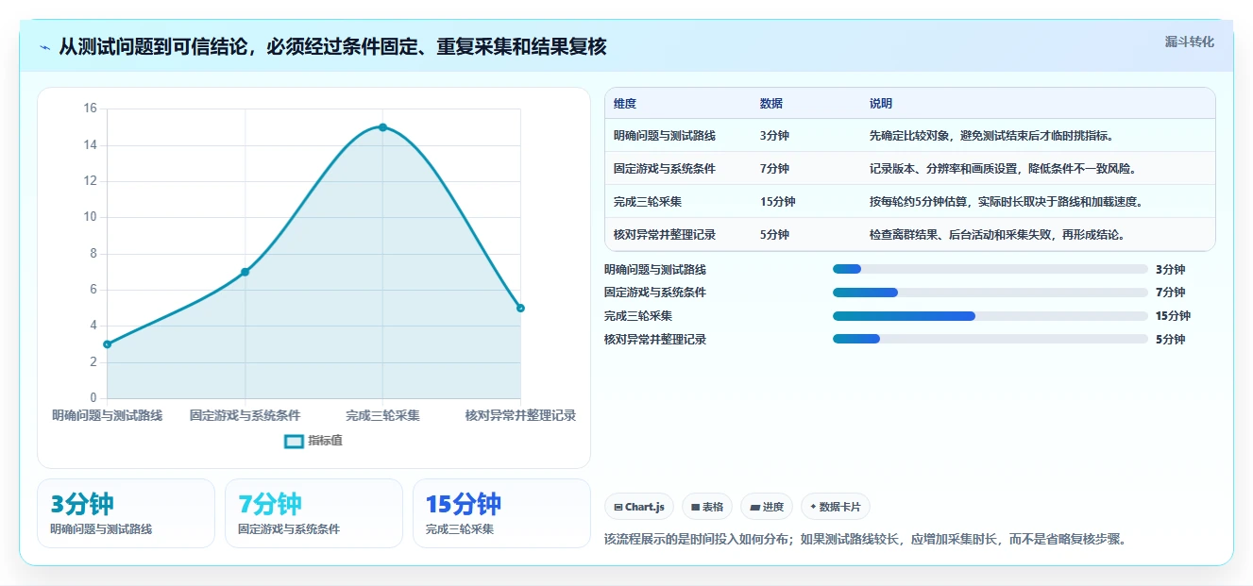1253x586 pixels.
Task: Click the 15分钟 value beside the progress bar
Action: (1174, 316)
